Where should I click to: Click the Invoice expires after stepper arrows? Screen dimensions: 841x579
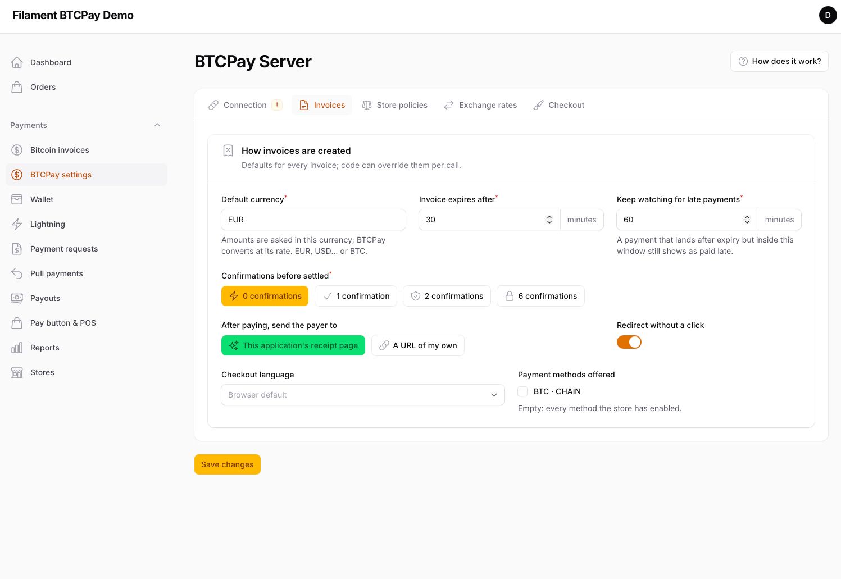tap(549, 220)
